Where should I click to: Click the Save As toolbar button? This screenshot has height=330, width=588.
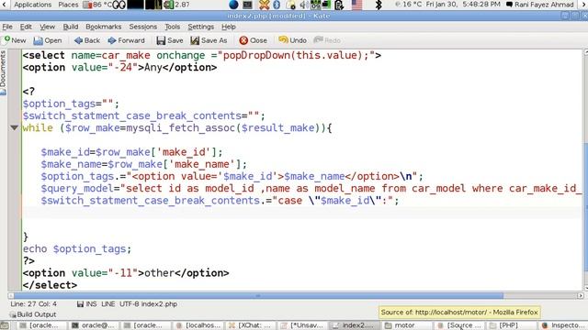[209, 40]
